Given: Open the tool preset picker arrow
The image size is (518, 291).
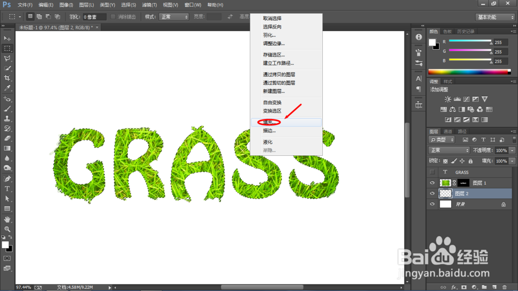Looking at the screenshot, I should pos(20,17).
